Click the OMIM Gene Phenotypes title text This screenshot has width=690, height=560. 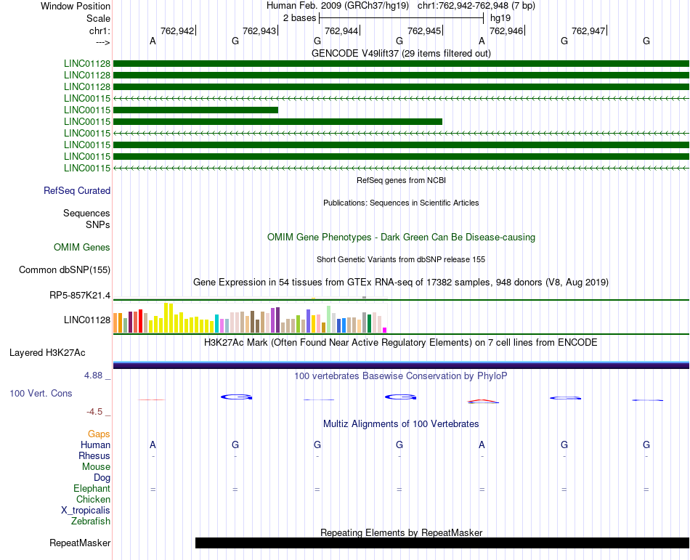coord(401,237)
